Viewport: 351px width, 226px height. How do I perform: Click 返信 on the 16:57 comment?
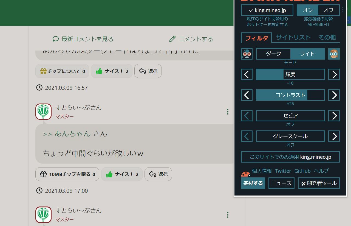coord(148,71)
